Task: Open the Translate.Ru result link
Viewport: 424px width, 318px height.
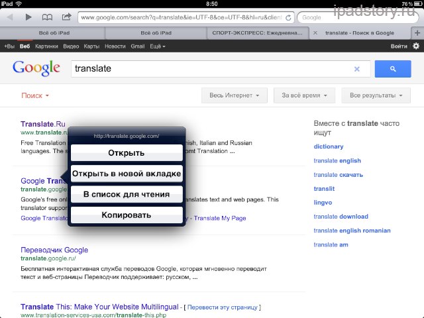Action: tap(42, 124)
